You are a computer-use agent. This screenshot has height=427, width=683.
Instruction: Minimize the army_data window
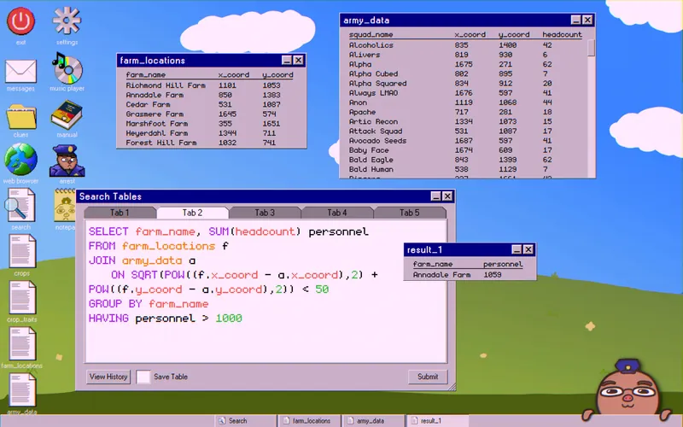click(x=575, y=20)
